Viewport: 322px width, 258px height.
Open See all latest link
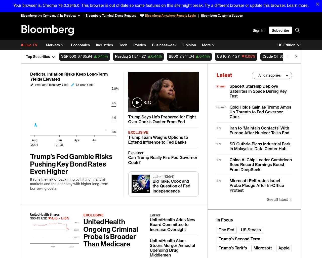pos(279,200)
